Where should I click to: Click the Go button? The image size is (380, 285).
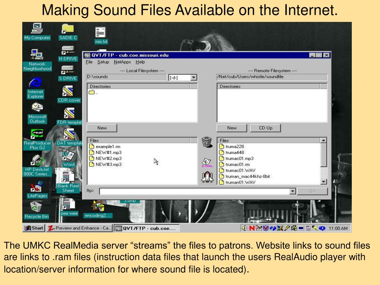pos(312,191)
